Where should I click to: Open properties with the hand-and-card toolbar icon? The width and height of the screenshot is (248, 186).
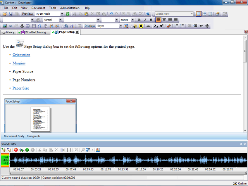(217, 14)
